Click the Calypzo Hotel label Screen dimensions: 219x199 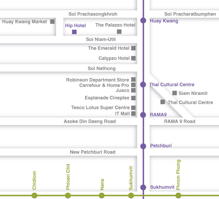[114, 58]
